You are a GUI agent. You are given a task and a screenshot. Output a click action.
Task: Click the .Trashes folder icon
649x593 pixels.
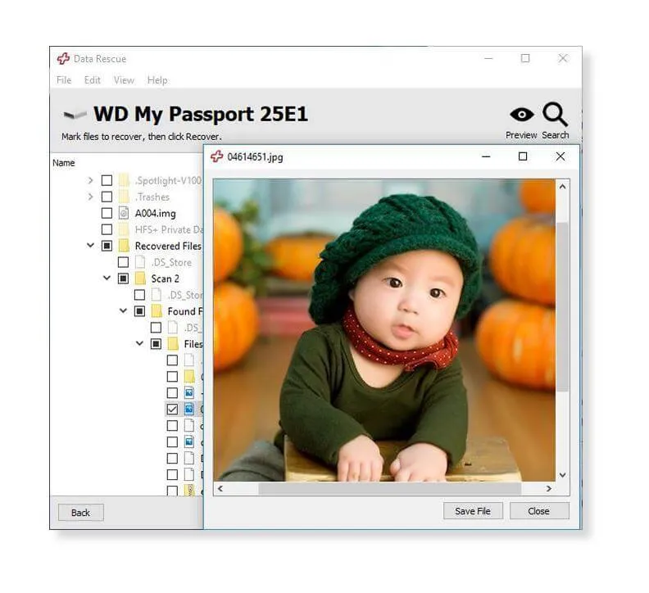(124, 197)
